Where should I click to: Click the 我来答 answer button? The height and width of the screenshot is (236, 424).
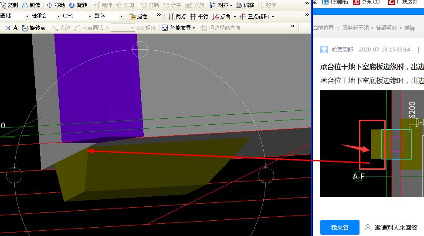coord(339,228)
